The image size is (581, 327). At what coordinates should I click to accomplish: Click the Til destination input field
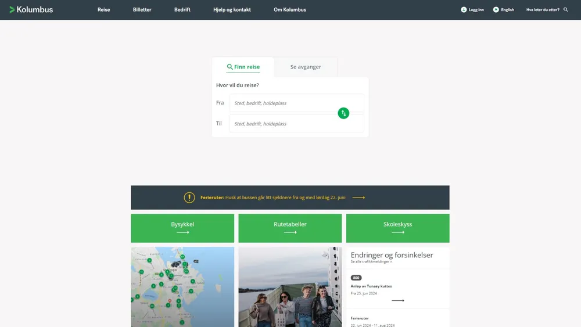[x=296, y=124]
